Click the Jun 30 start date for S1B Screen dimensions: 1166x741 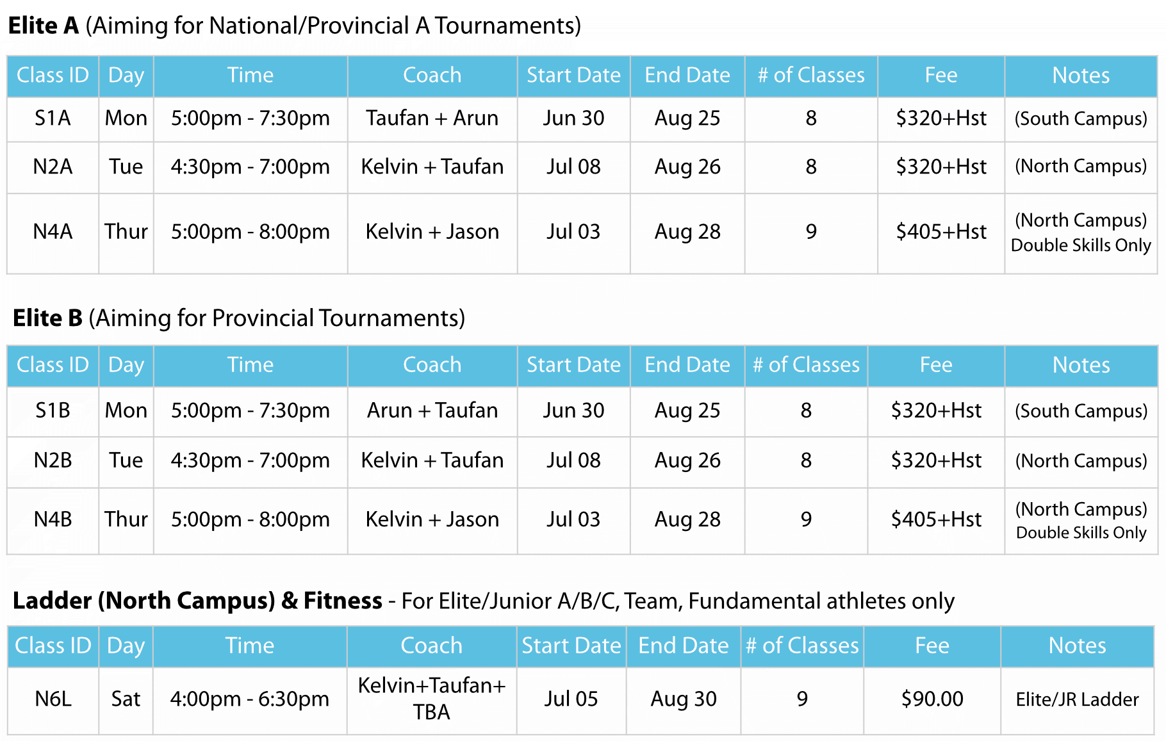point(574,411)
